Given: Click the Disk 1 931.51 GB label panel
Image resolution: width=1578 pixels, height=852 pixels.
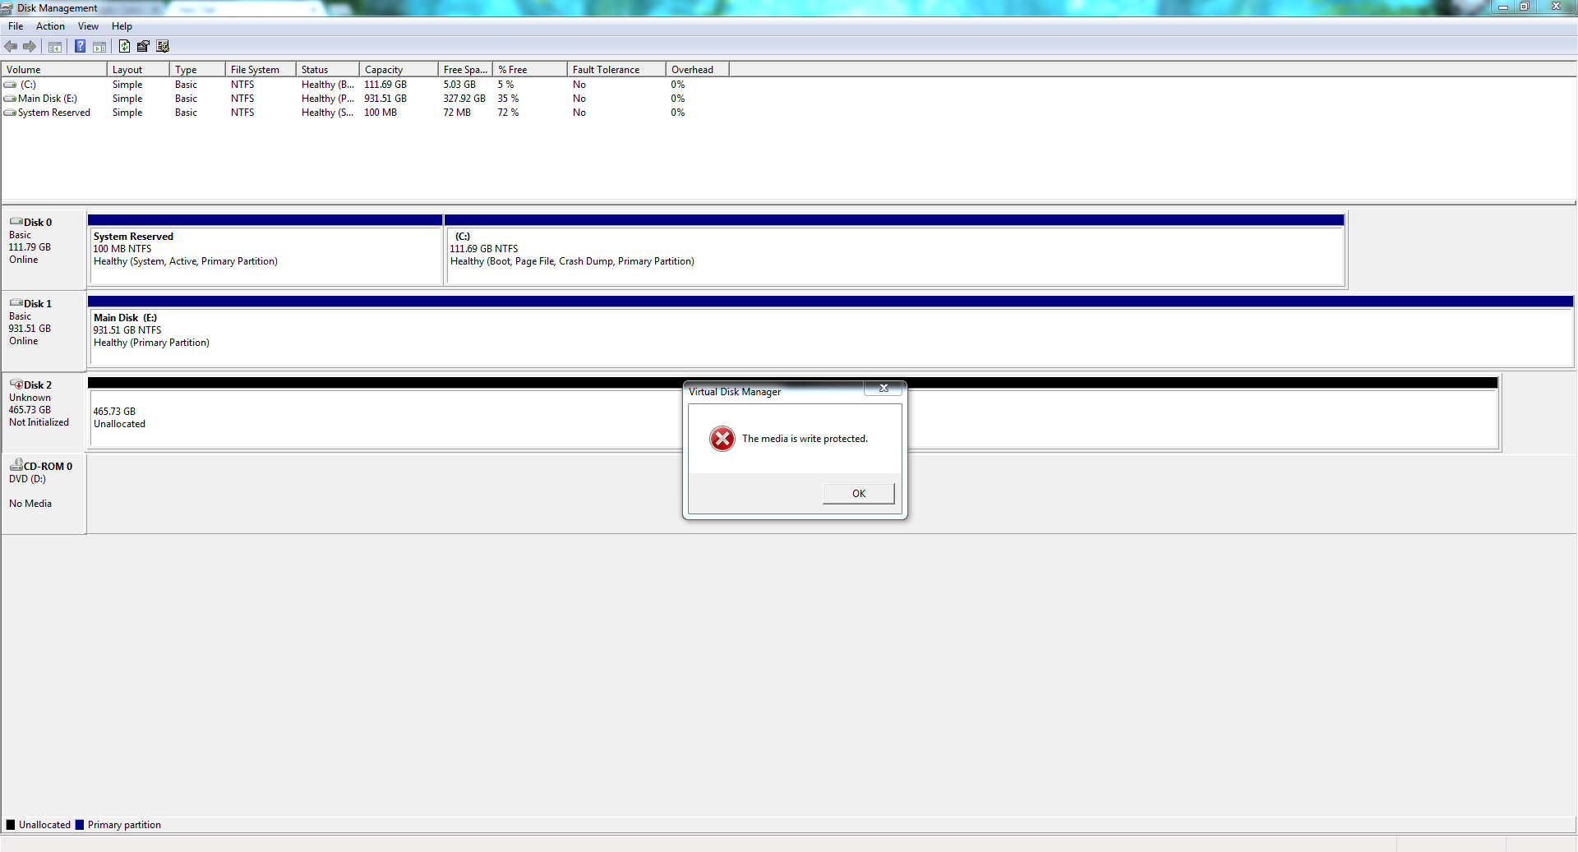Looking at the screenshot, I should (44, 330).
